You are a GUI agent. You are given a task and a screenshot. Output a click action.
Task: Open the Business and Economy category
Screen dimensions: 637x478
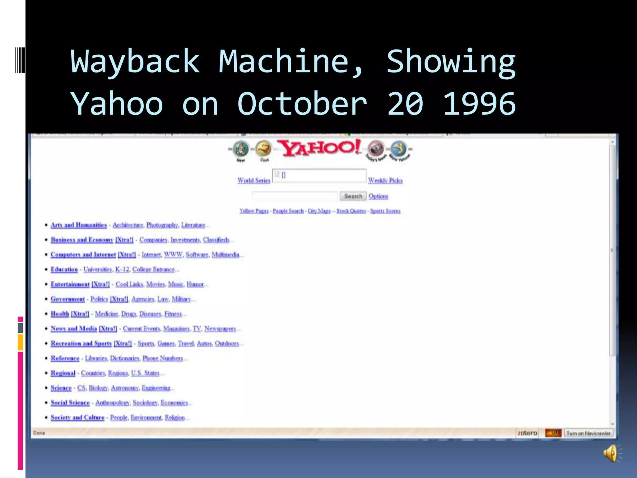tap(82, 240)
